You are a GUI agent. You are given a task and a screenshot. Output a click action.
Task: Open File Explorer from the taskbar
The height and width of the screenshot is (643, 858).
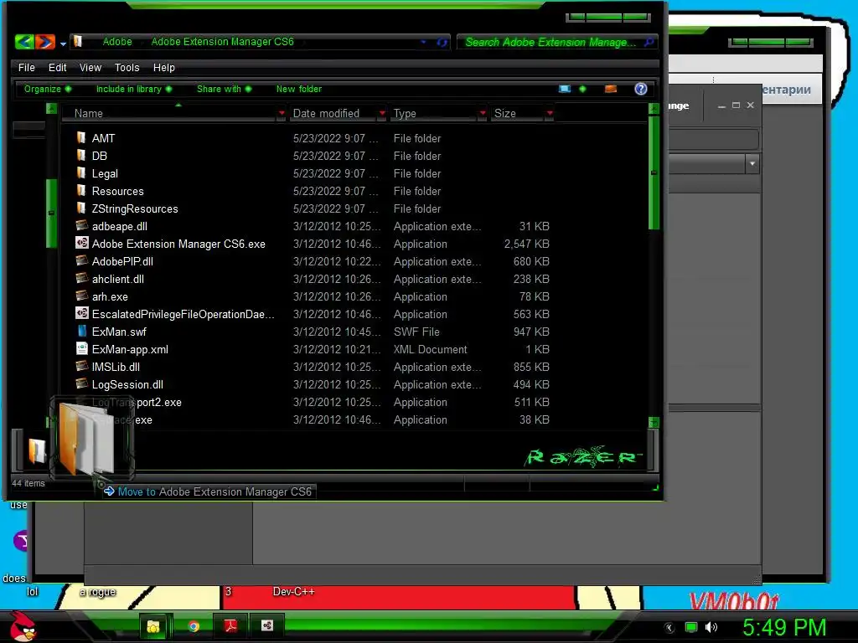pos(154,626)
